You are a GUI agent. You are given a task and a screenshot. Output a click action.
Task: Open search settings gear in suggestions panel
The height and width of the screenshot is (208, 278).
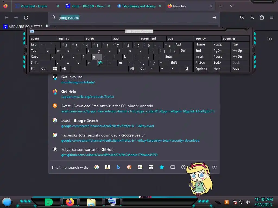coord(214,167)
